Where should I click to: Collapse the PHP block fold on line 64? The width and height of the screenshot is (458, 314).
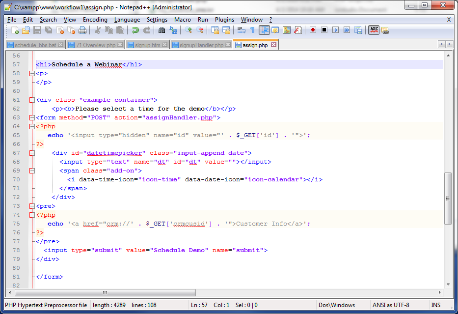(x=32, y=126)
